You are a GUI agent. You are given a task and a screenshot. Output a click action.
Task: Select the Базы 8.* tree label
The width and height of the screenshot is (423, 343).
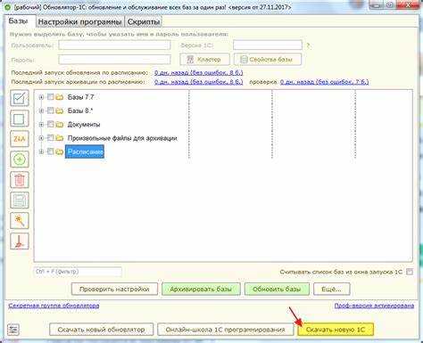pos(80,110)
